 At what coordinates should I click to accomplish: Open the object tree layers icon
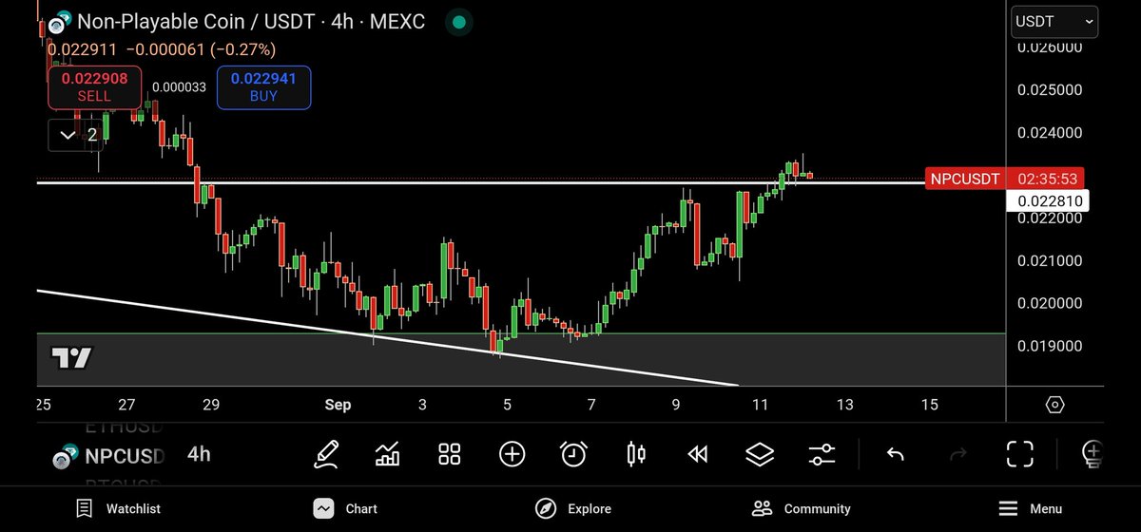(760, 454)
